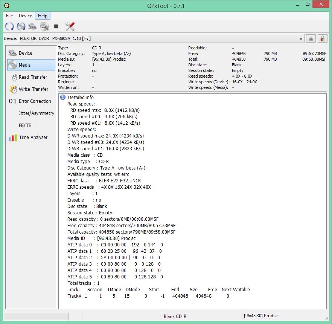The image size is (332, 324).
Task: Click 'D WR speed max: 24.0X' line
Action: tap(106, 136)
